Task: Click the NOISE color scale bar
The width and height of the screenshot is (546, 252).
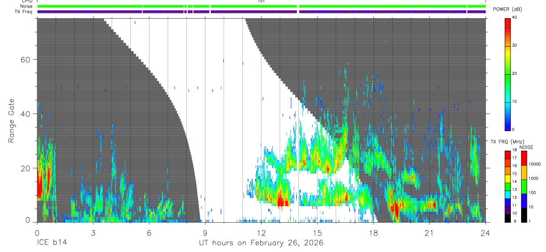Action: [x=524, y=186]
